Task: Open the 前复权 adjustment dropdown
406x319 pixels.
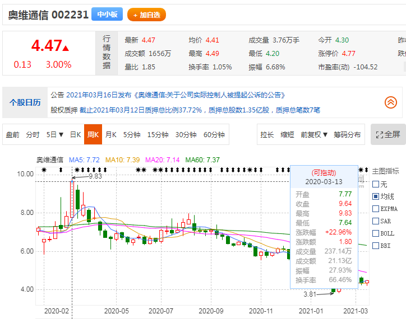Action: pos(314,134)
